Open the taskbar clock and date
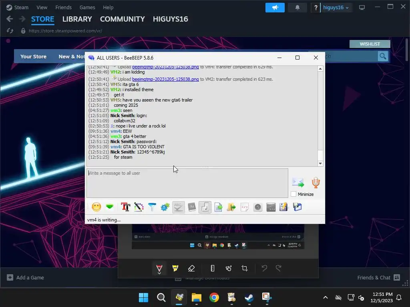 click(x=382, y=297)
